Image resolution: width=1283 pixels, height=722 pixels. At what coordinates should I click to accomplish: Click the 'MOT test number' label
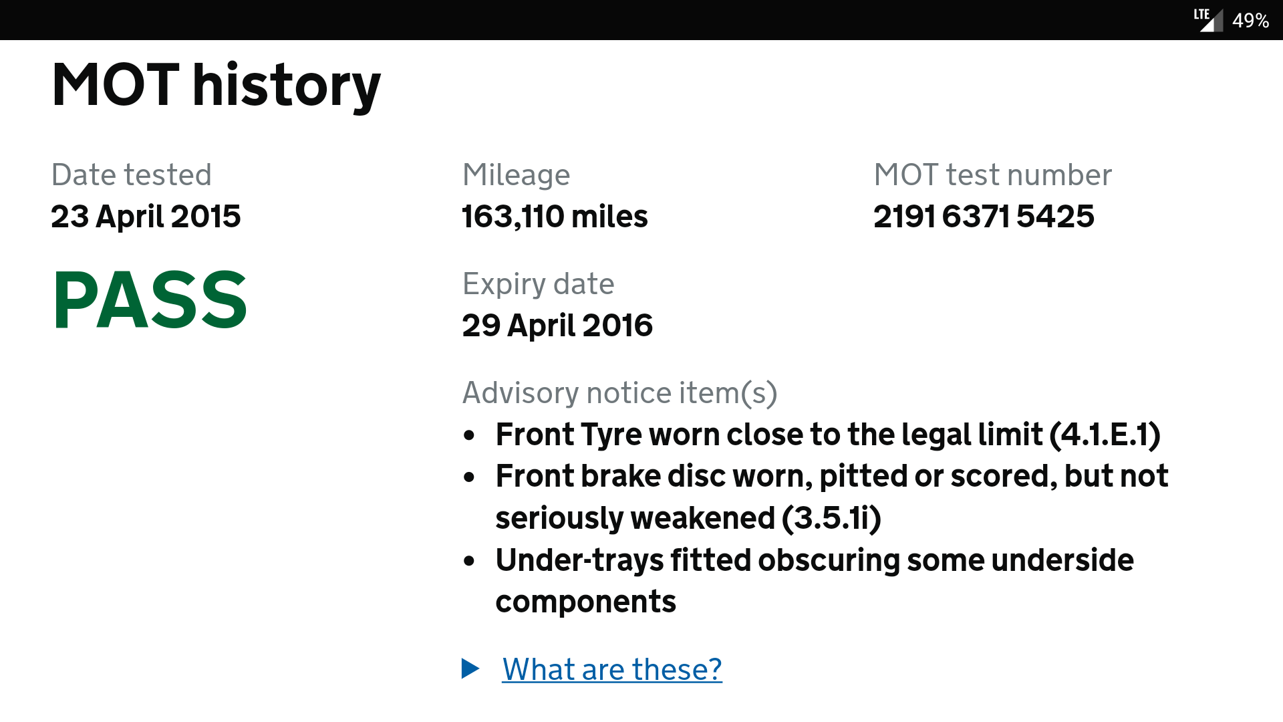992,175
